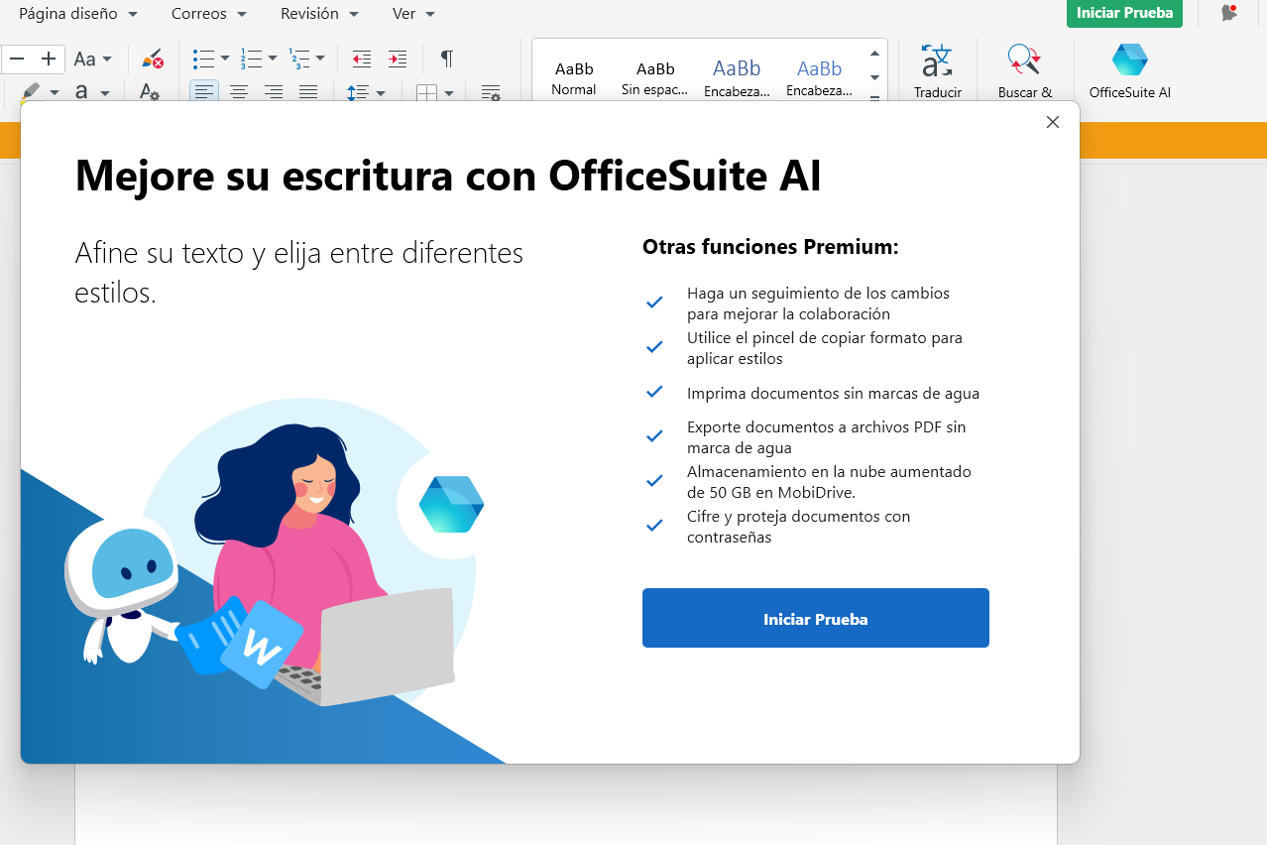Align text left

204,91
